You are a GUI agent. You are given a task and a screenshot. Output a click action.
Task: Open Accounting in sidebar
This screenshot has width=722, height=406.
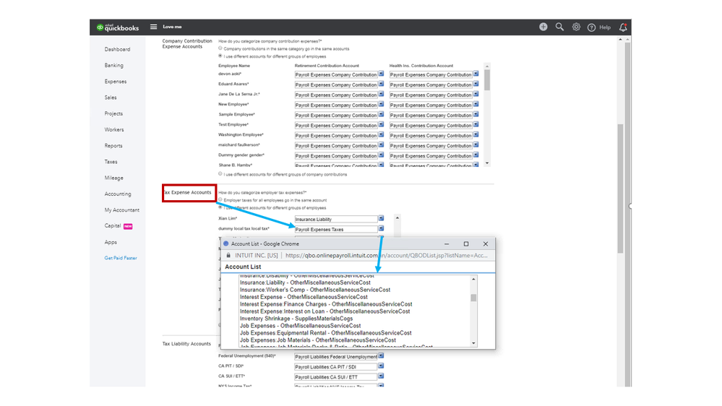tap(118, 194)
